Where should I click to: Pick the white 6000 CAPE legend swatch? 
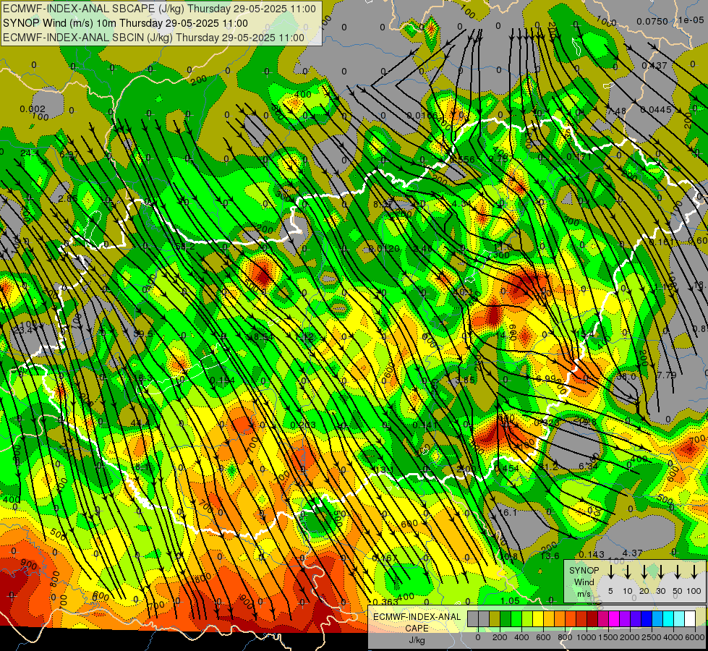(689, 619)
